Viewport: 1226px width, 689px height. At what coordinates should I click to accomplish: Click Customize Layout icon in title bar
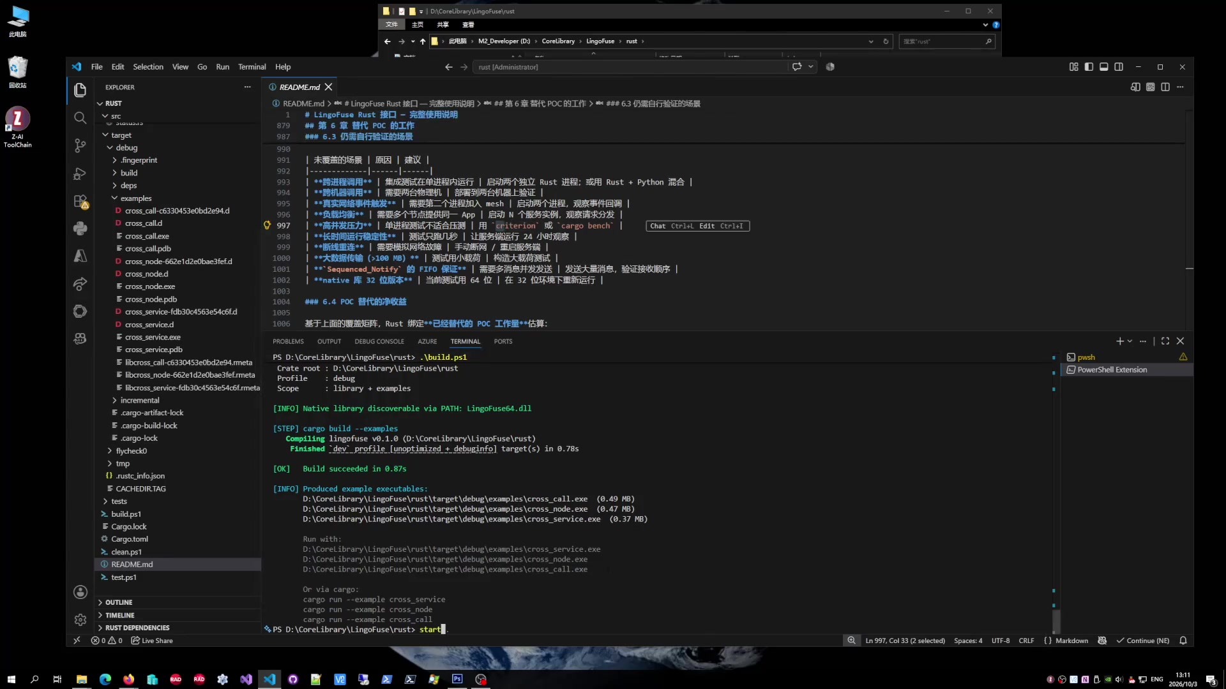[1073, 66]
